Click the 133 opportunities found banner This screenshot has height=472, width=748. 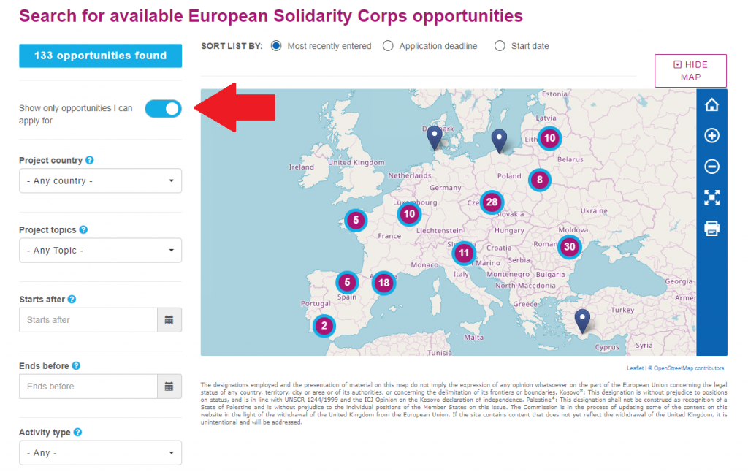[x=100, y=56]
